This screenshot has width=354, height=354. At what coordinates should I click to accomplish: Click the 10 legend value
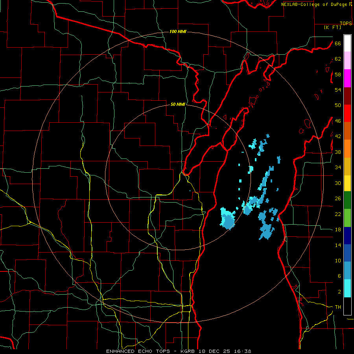(338, 260)
